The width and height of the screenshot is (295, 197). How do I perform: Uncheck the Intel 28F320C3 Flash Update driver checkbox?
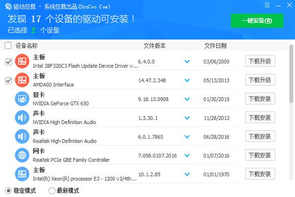click(8, 62)
